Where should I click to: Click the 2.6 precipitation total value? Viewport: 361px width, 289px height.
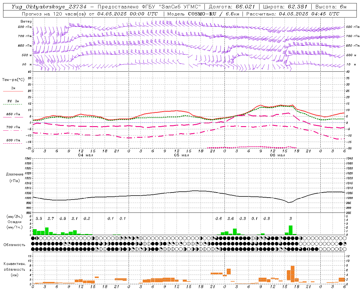click(x=231, y=219)
